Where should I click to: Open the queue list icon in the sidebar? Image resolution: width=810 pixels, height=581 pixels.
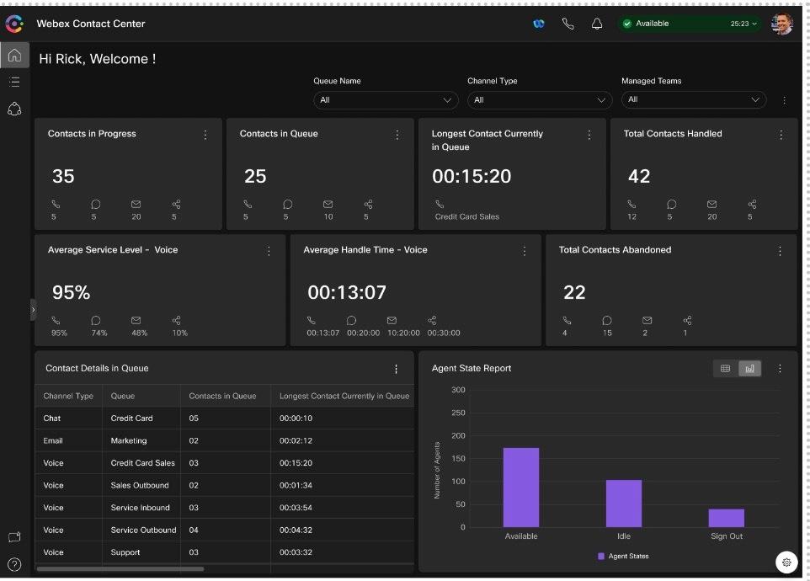(x=13, y=82)
